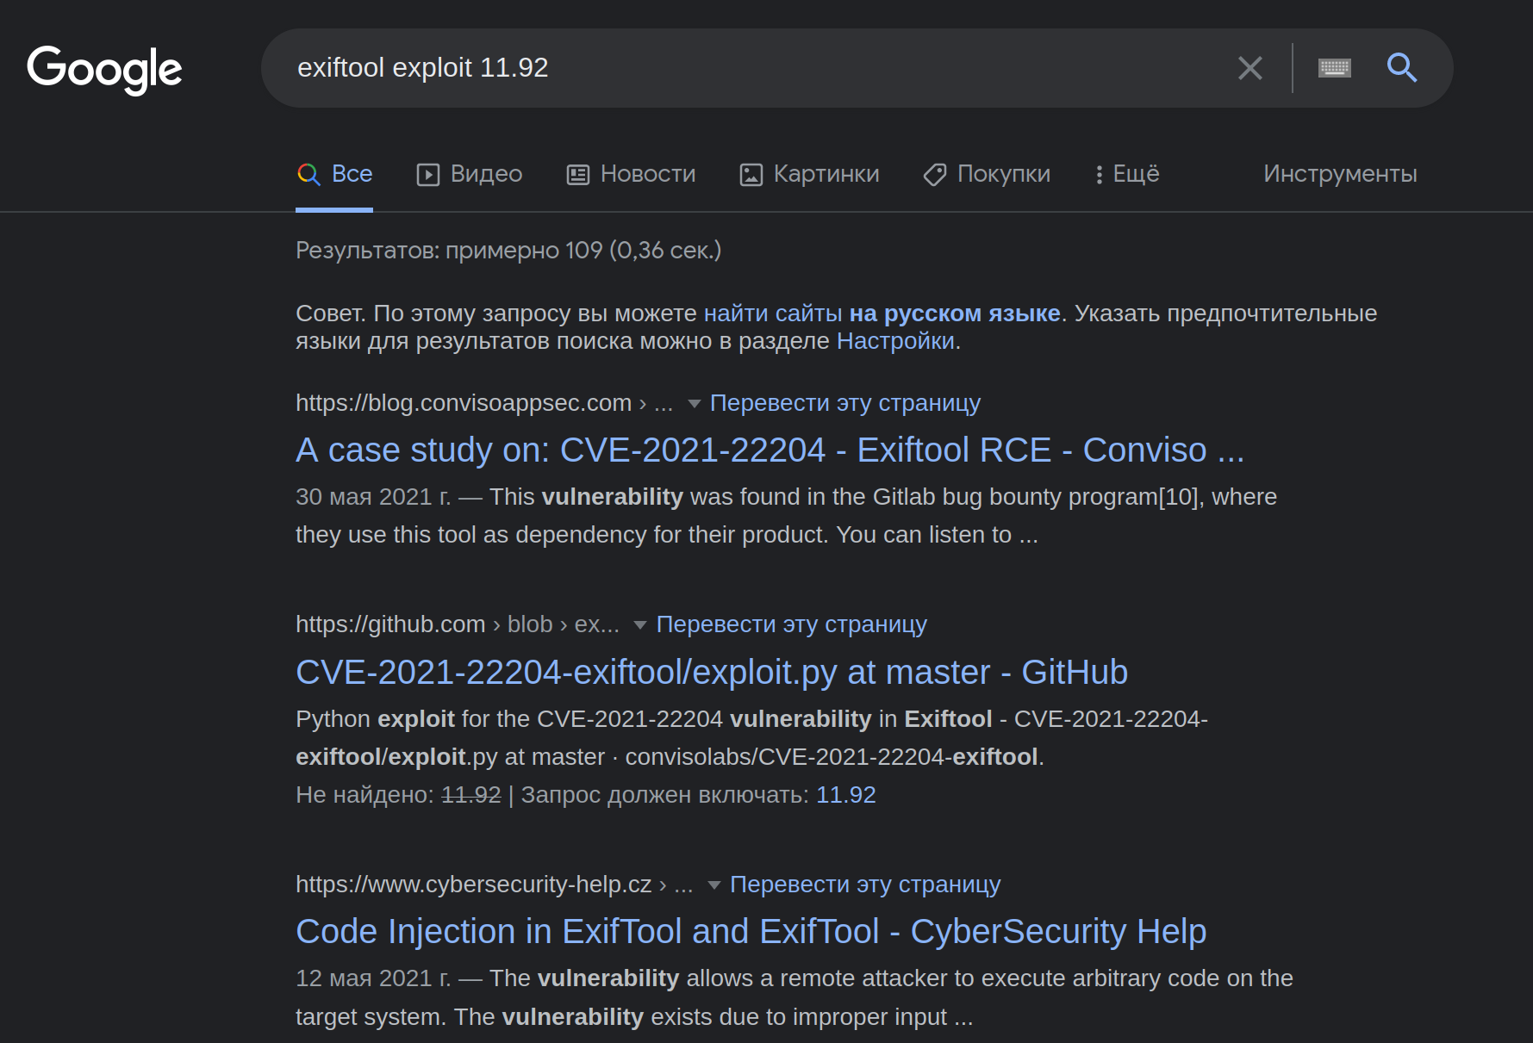Open the Conviso CVE-2021-22204 case study result
The height and width of the screenshot is (1043, 1533).
click(x=770, y=450)
